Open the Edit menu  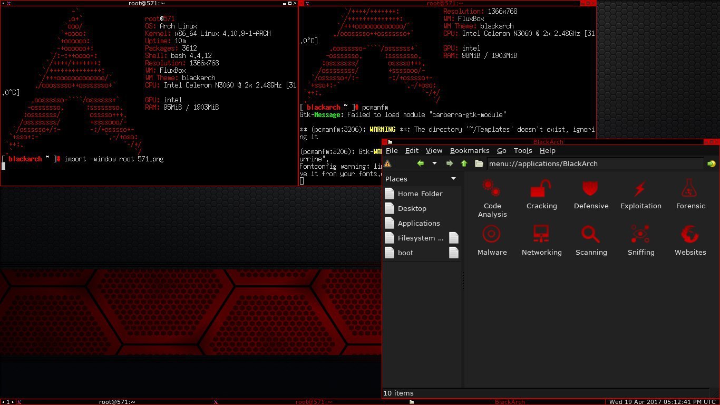(412, 150)
